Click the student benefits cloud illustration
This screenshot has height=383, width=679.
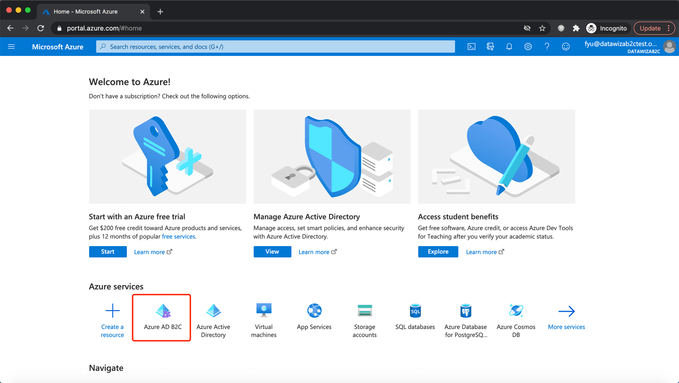point(497,157)
